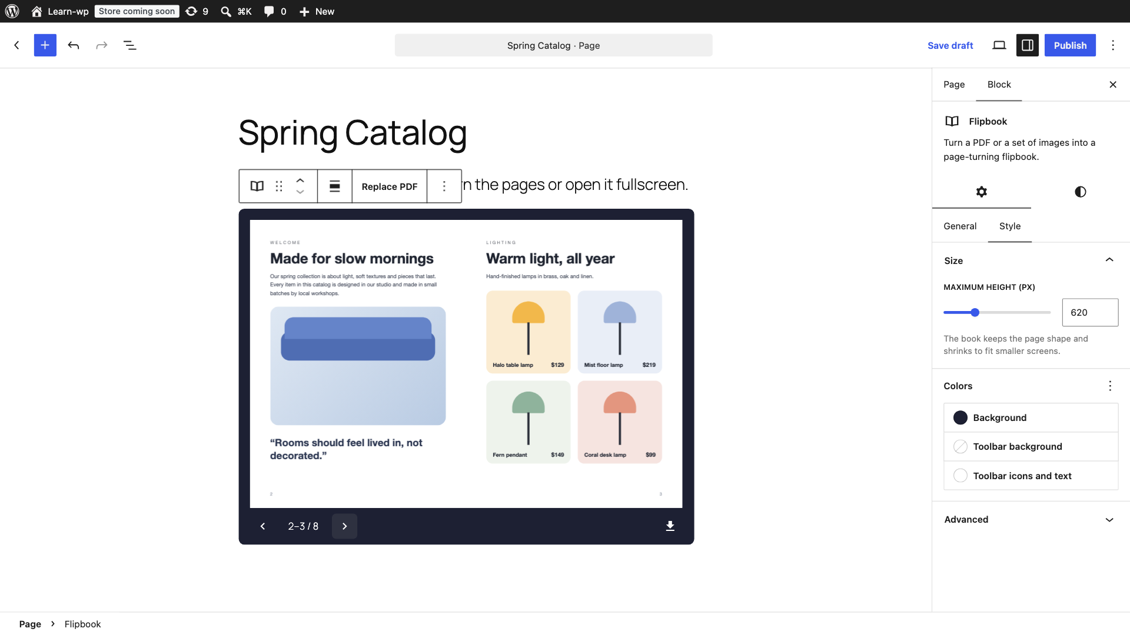
Task: Open the device preview options
Action: (x=999, y=45)
